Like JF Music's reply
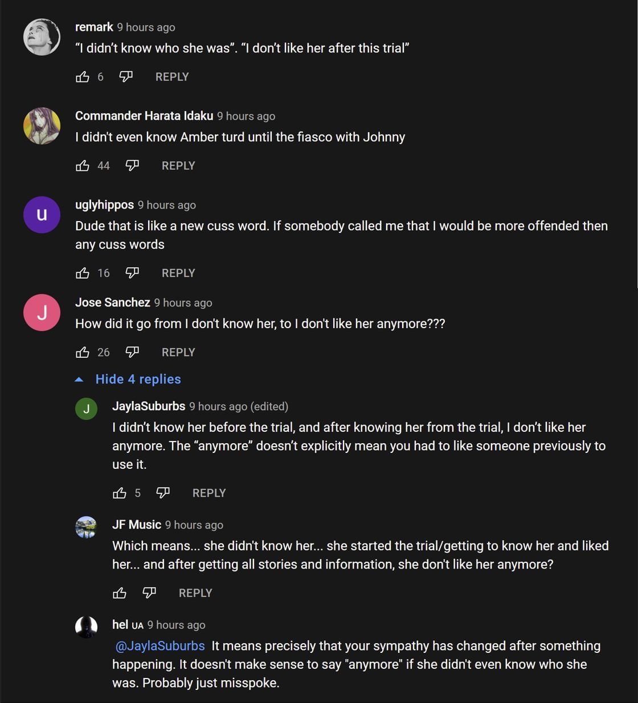Image resolution: width=638 pixels, height=703 pixels. point(120,594)
